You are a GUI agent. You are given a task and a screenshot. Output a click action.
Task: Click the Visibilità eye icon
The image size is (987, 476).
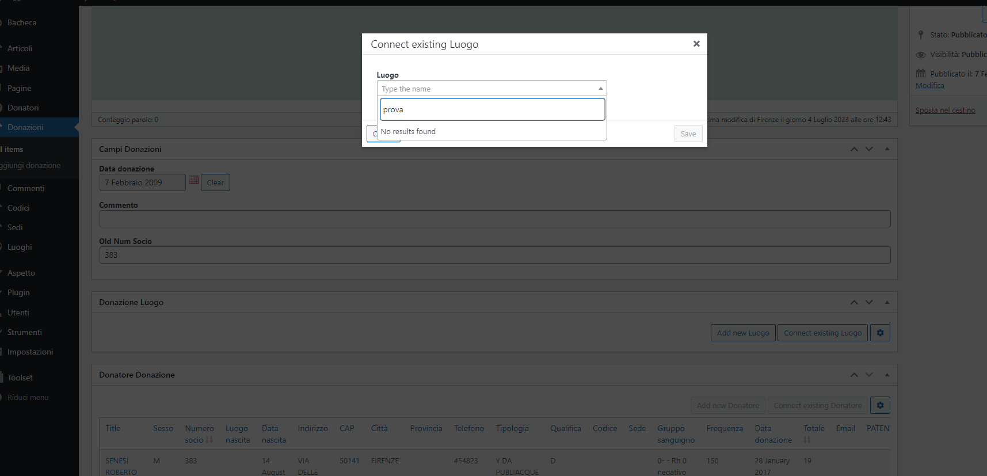point(921,54)
